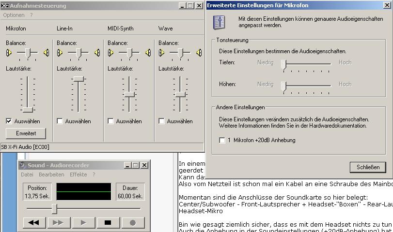Click the Line-In Lautstärke slider thumb
The image size is (393, 232).
(x=79, y=79)
